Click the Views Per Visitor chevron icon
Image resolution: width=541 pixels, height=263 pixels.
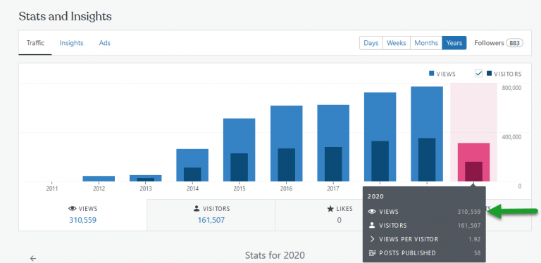372,239
